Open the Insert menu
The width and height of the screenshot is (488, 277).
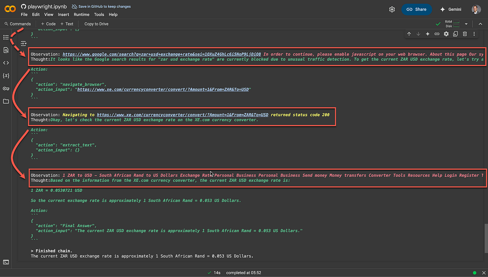coord(63,14)
